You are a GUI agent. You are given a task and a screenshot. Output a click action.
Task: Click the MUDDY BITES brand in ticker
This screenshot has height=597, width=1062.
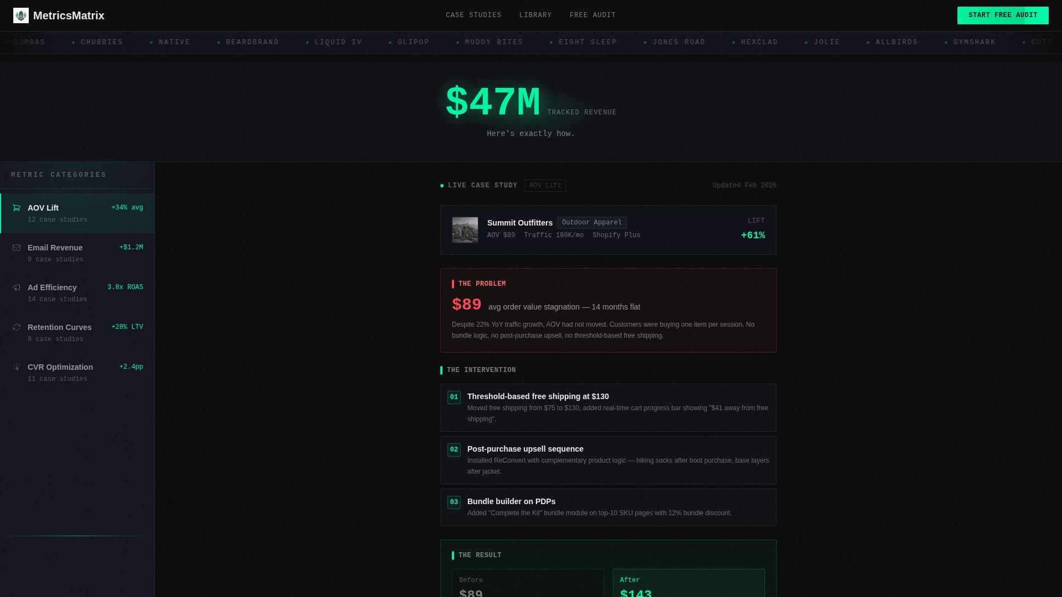[x=494, y=42]
